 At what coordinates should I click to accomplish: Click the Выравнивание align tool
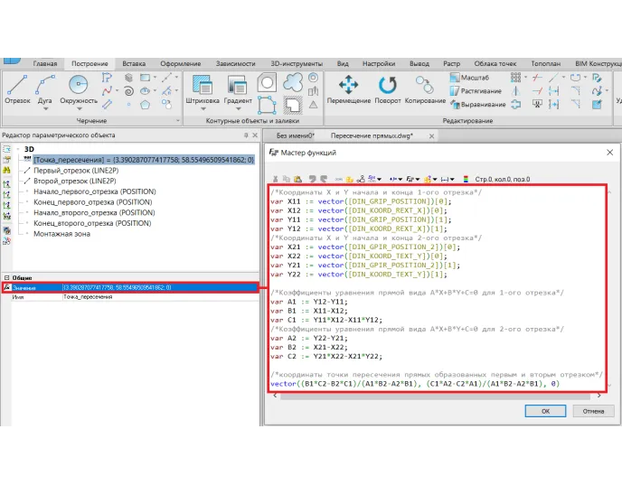(477, 104)
